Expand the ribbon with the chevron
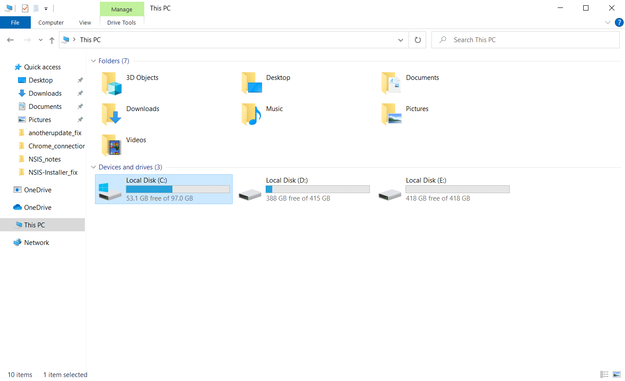Image resolution: width=625 pixels, height=381 pixels. [x=608, y=22]
